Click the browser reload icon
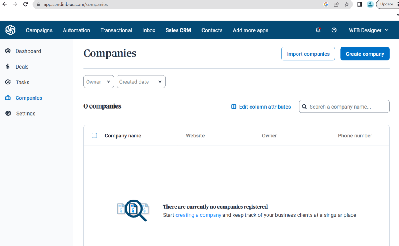The width and height of the screenshot is (399, 246). coord(26,4)
